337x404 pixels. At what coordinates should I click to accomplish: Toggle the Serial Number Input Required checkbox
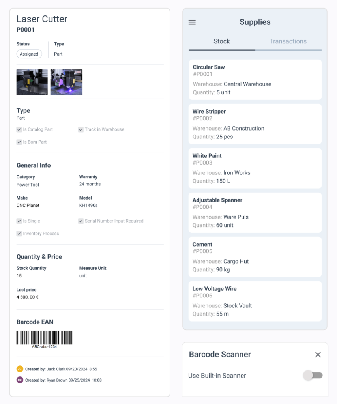81,221
